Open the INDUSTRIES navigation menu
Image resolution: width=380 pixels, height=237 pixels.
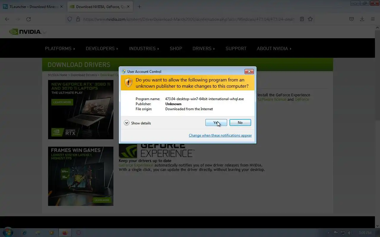(144, 49)
